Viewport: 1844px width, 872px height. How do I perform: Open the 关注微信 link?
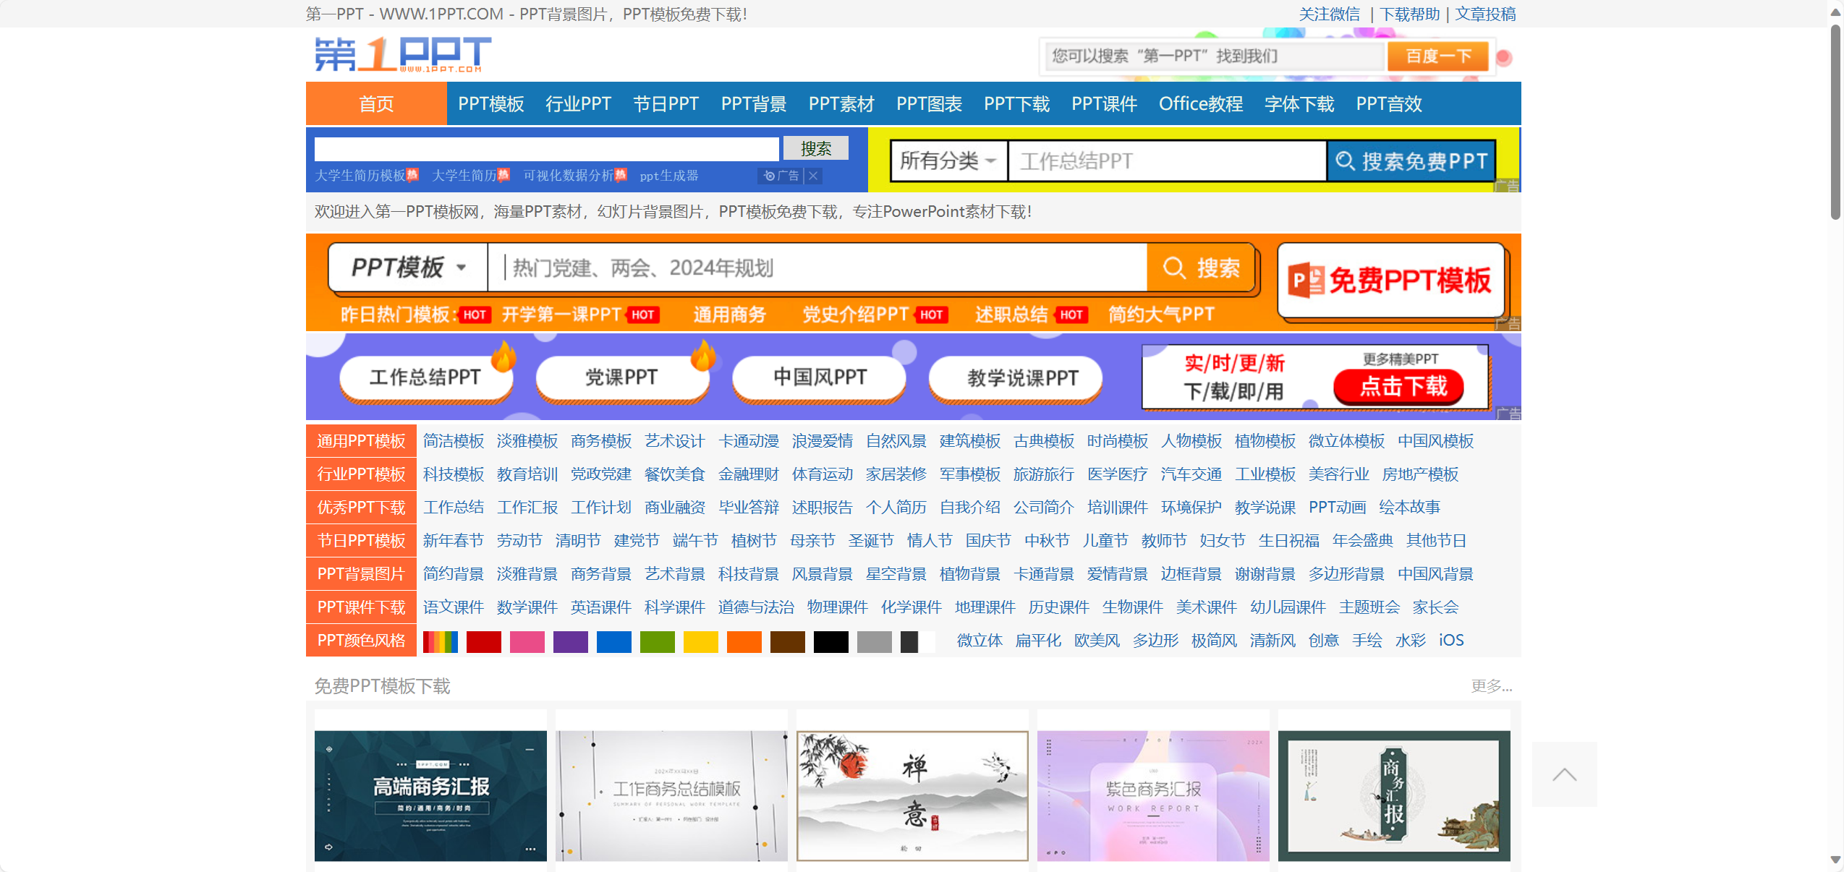pos(1329,14)
